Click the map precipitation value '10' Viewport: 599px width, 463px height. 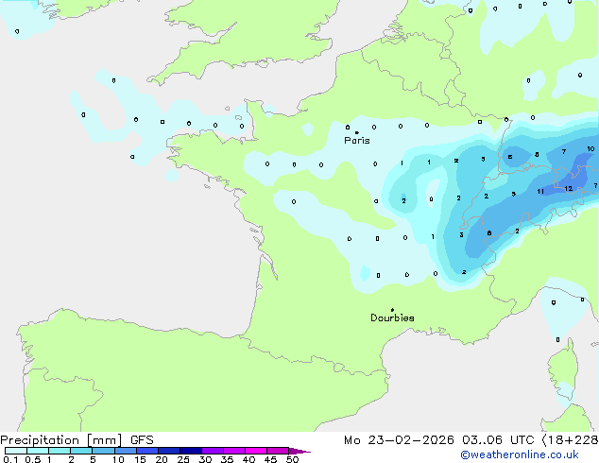point(590,149)
